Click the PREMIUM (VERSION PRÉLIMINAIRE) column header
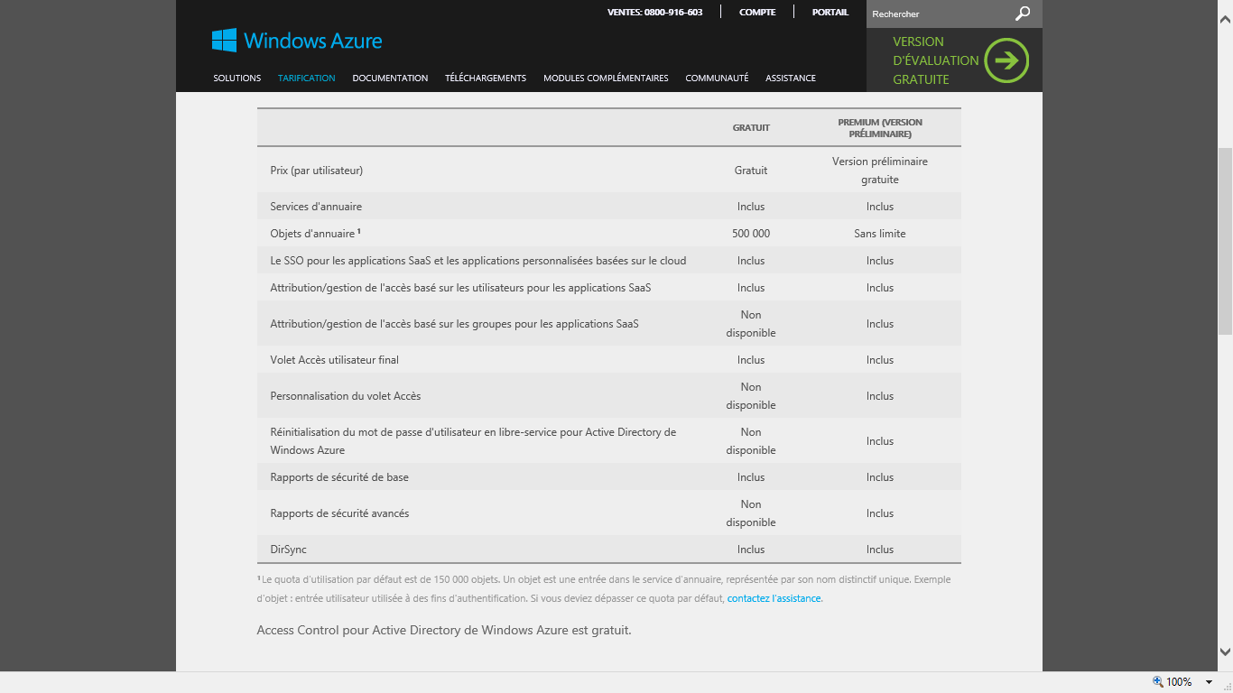 coord(880,128)
